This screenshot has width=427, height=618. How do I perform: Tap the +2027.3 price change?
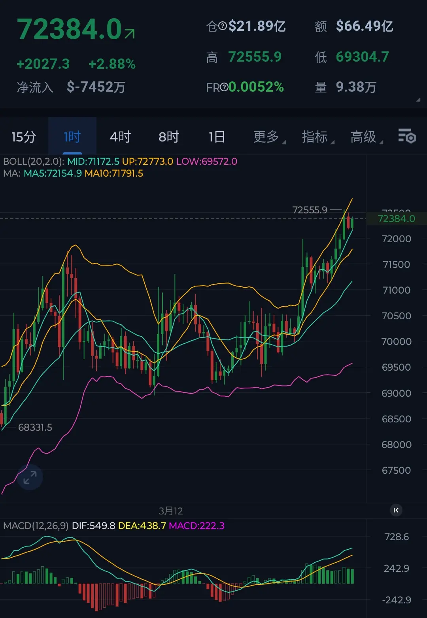43,64
